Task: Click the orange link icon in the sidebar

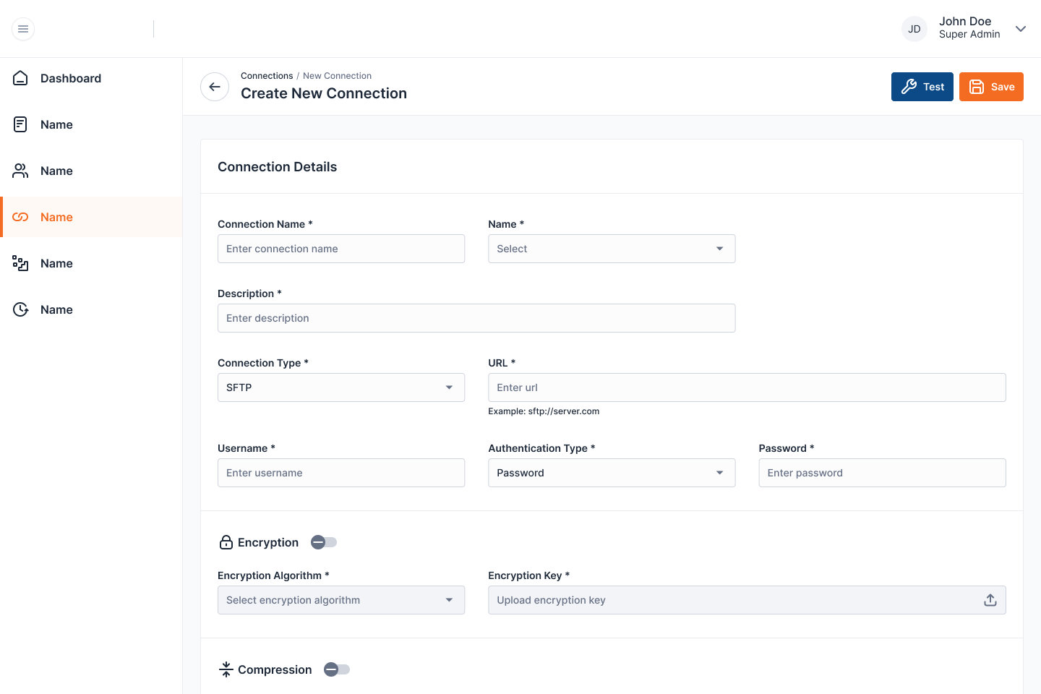Action: pyautogui.click(x=20, y=217)
